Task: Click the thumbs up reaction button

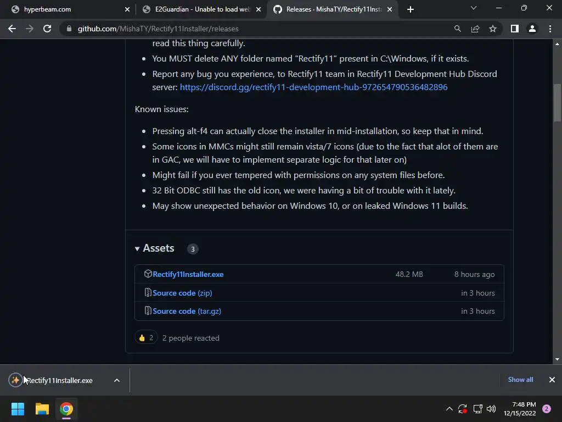Action: click(x=146, y=338)
